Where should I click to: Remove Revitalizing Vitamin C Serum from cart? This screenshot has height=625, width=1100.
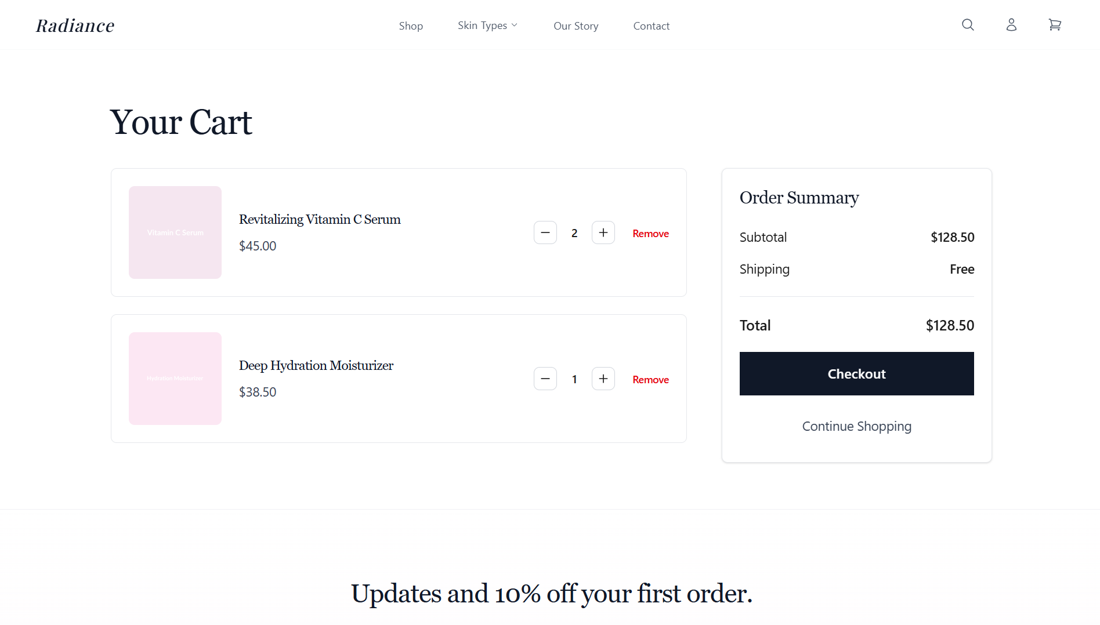[x=650, y=234]
